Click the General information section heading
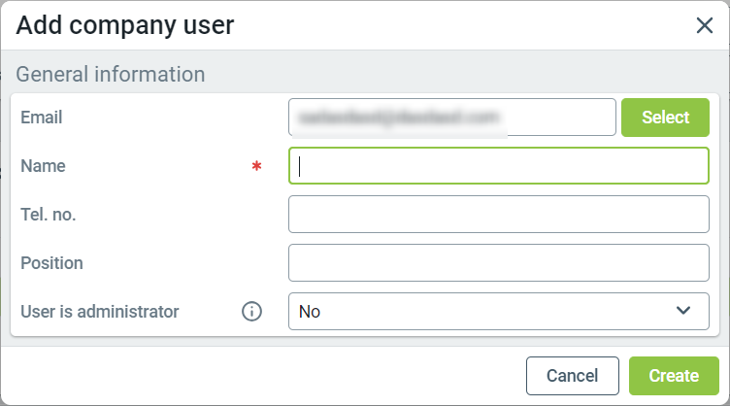The width and height of the screenshot is (730, 406). (111, 74)
